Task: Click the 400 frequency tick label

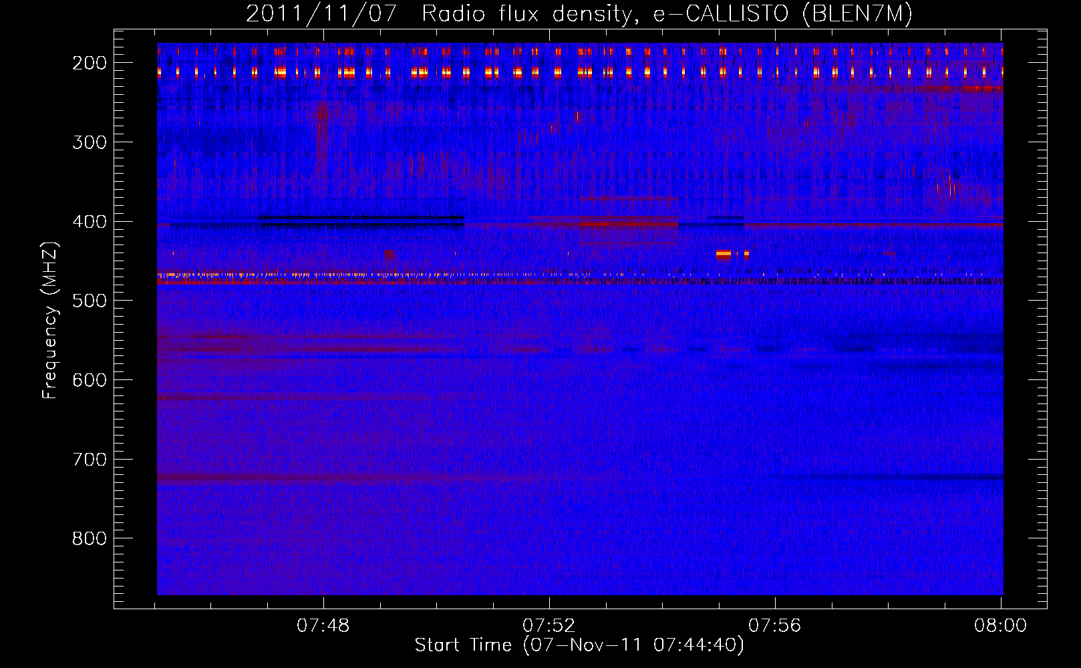Action: pyautogui.click(x=90, y=222)
